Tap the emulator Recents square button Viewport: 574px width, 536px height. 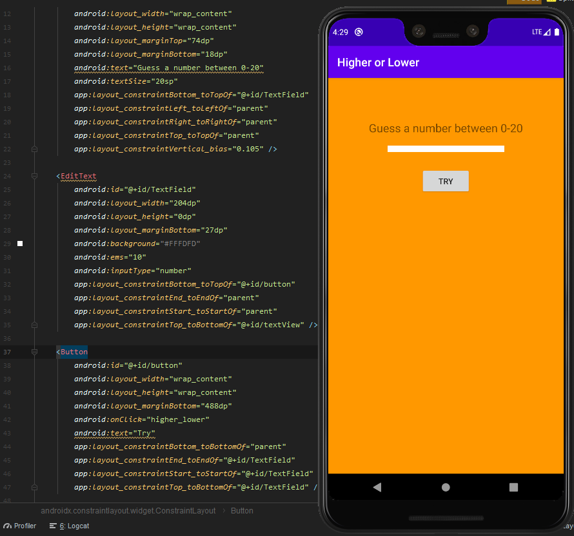pyautogui.click(x=513, y=487)
